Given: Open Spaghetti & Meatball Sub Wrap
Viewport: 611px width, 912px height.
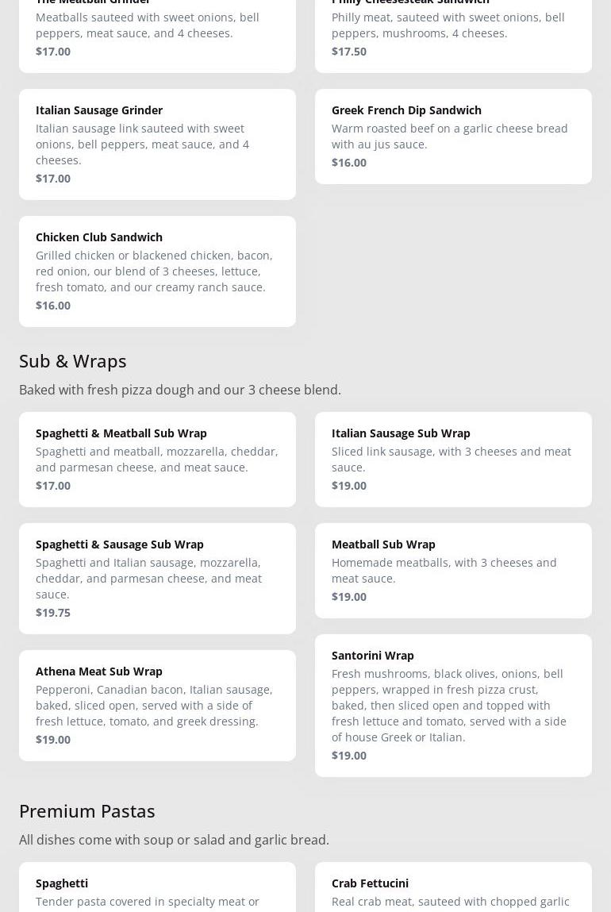Looking at the screenshot, I should [x=157, y=459].
